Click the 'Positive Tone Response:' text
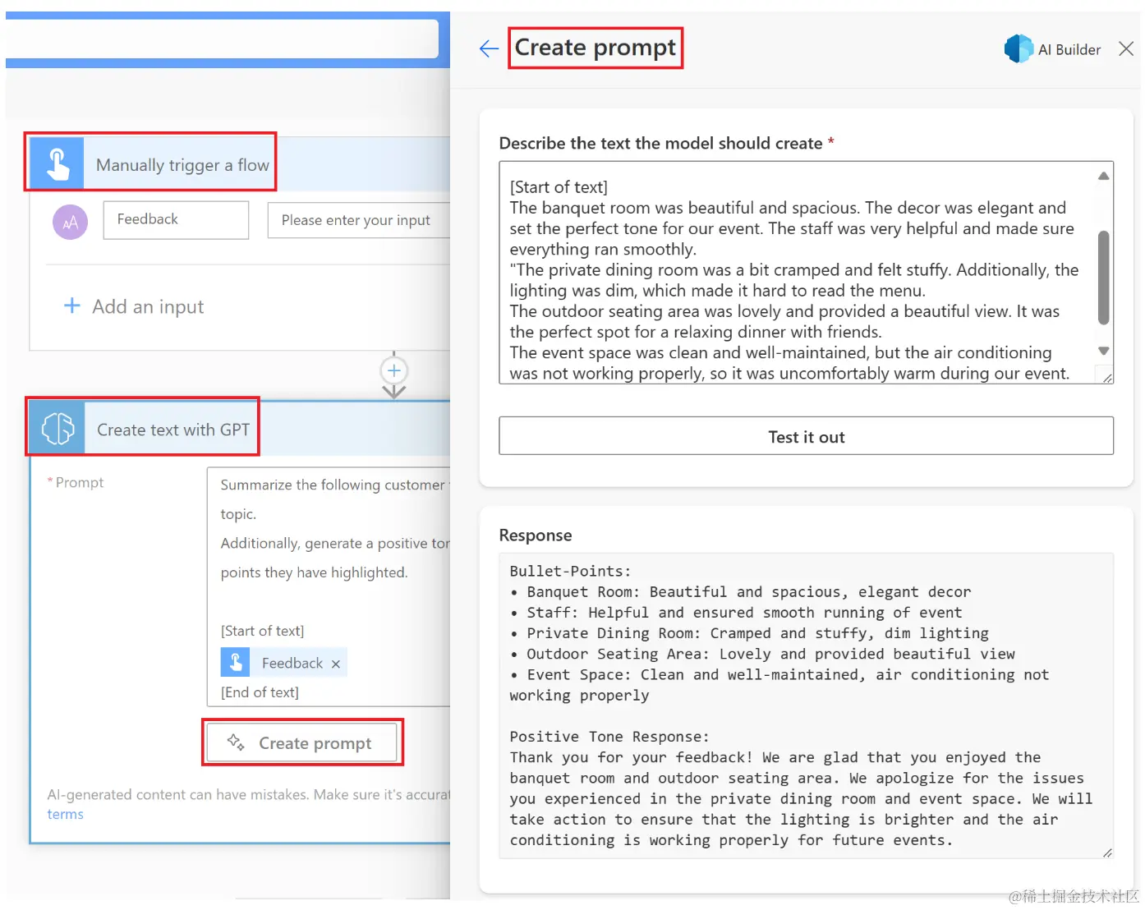The image size is (1145, 910). [x=609, y=737]
